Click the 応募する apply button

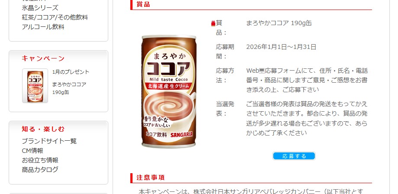[294, 156]
